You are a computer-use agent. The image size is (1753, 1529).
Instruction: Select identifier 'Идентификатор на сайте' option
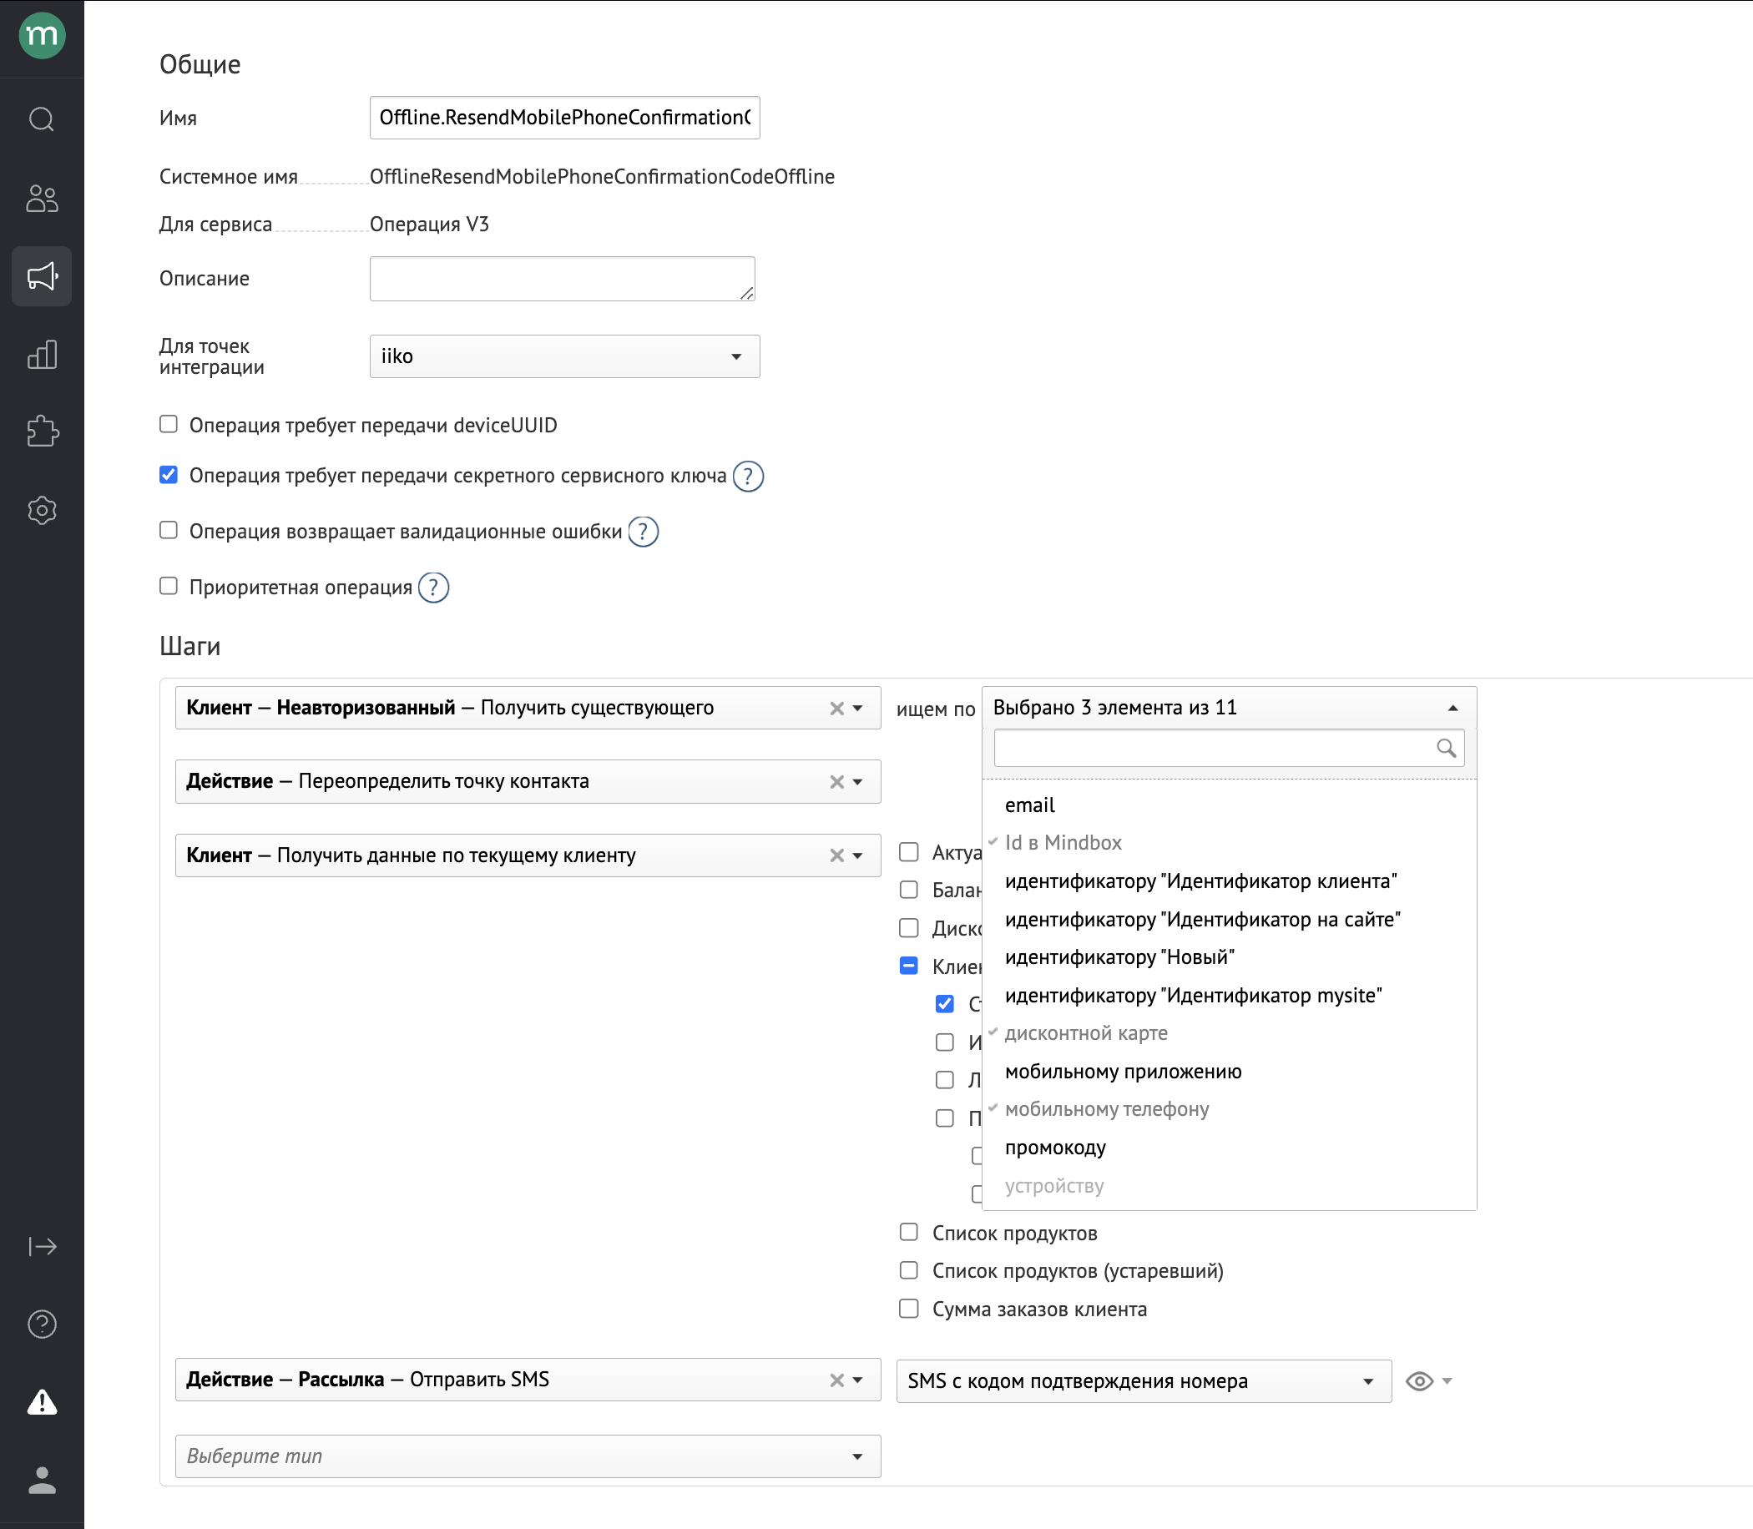click(1229, 920)
